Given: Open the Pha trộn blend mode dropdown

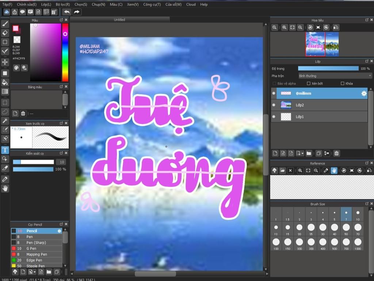Looking at the screenshot, I should [335, 76].
